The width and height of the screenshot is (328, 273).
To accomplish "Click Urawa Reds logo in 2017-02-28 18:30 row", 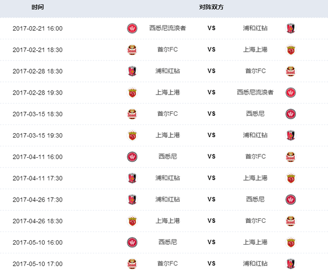I will pos(131,71).
